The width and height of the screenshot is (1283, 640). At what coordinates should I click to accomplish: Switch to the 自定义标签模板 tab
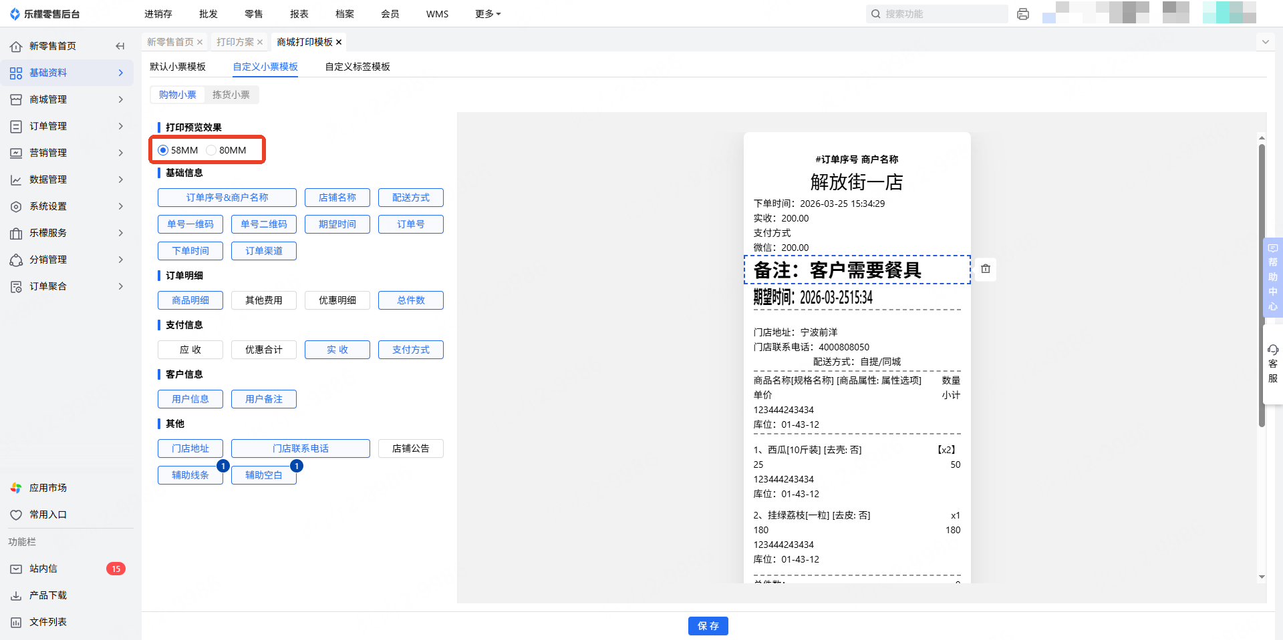click(358, 67)
